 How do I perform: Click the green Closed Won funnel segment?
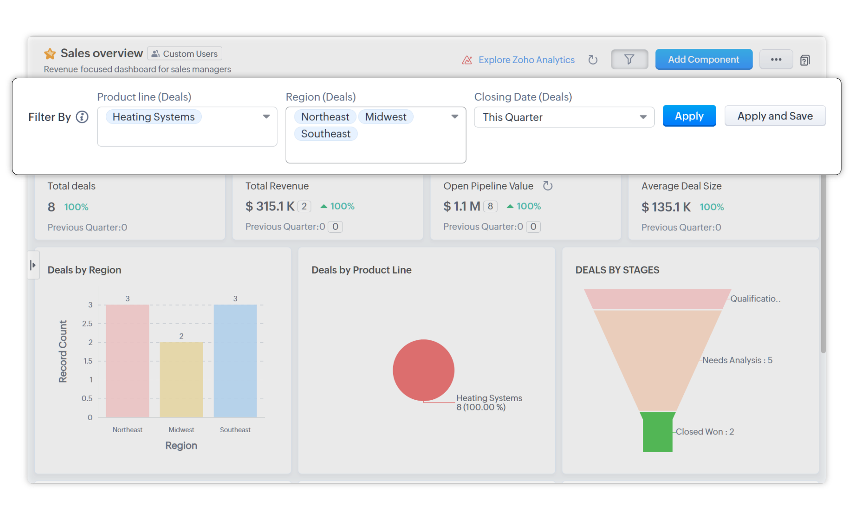[x=657, y=432]
